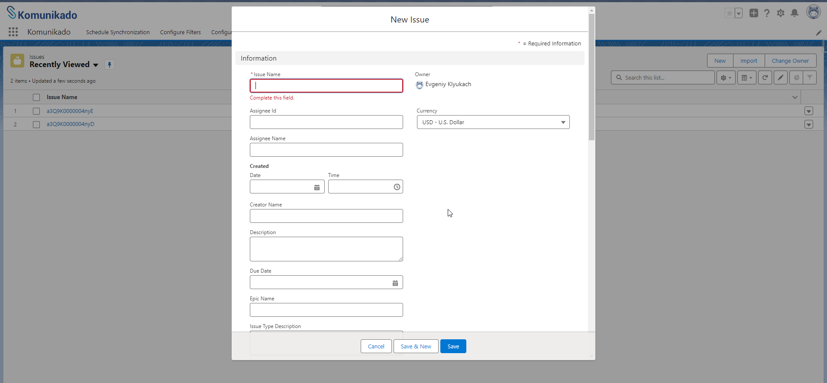The height and width of the screenshot is (383, 827).
Task: Click the Description text area
Action: pos(326,249)
